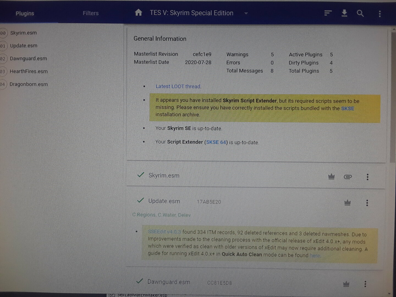Open the Latest LOOT thread link
The width and height of the screenshot is (396, 297).
pyautogui.click(x=178, y=86)
